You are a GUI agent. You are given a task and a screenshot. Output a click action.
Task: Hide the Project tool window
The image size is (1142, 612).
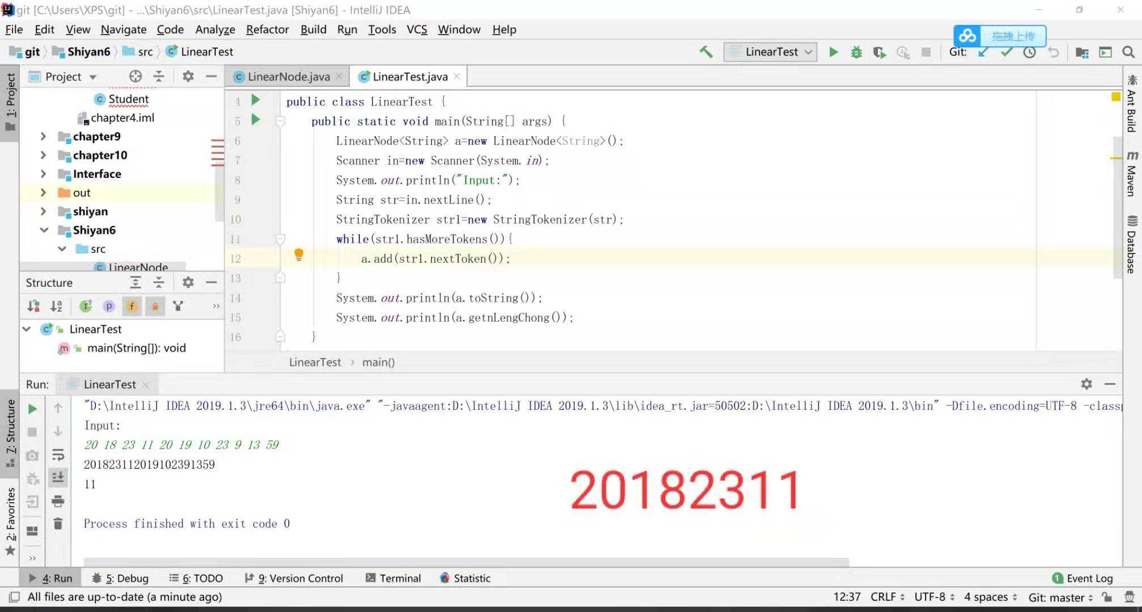click(x=211, y=76)
